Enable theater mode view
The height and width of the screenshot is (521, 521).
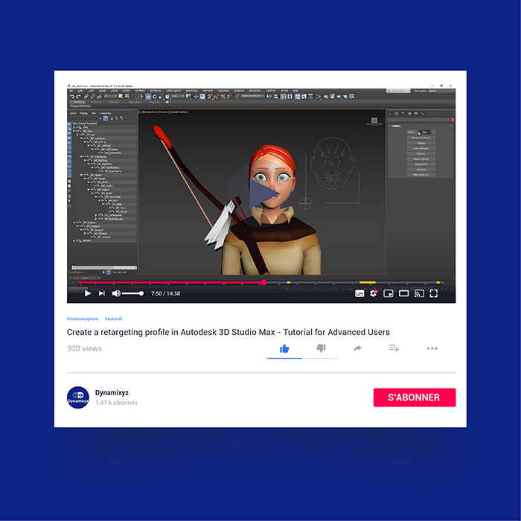(x=403, y=293)
